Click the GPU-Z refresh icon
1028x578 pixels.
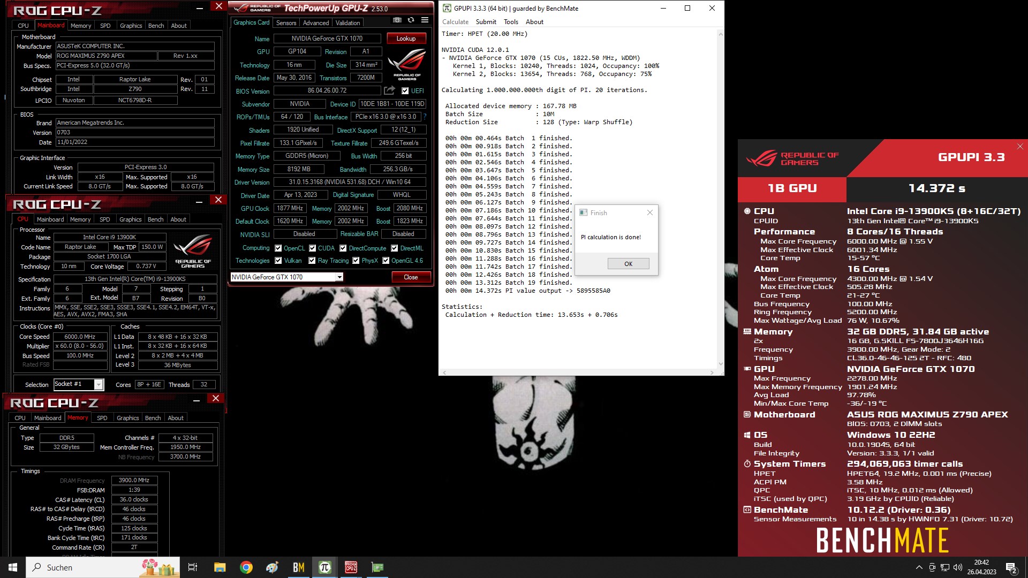click(411, 20)
